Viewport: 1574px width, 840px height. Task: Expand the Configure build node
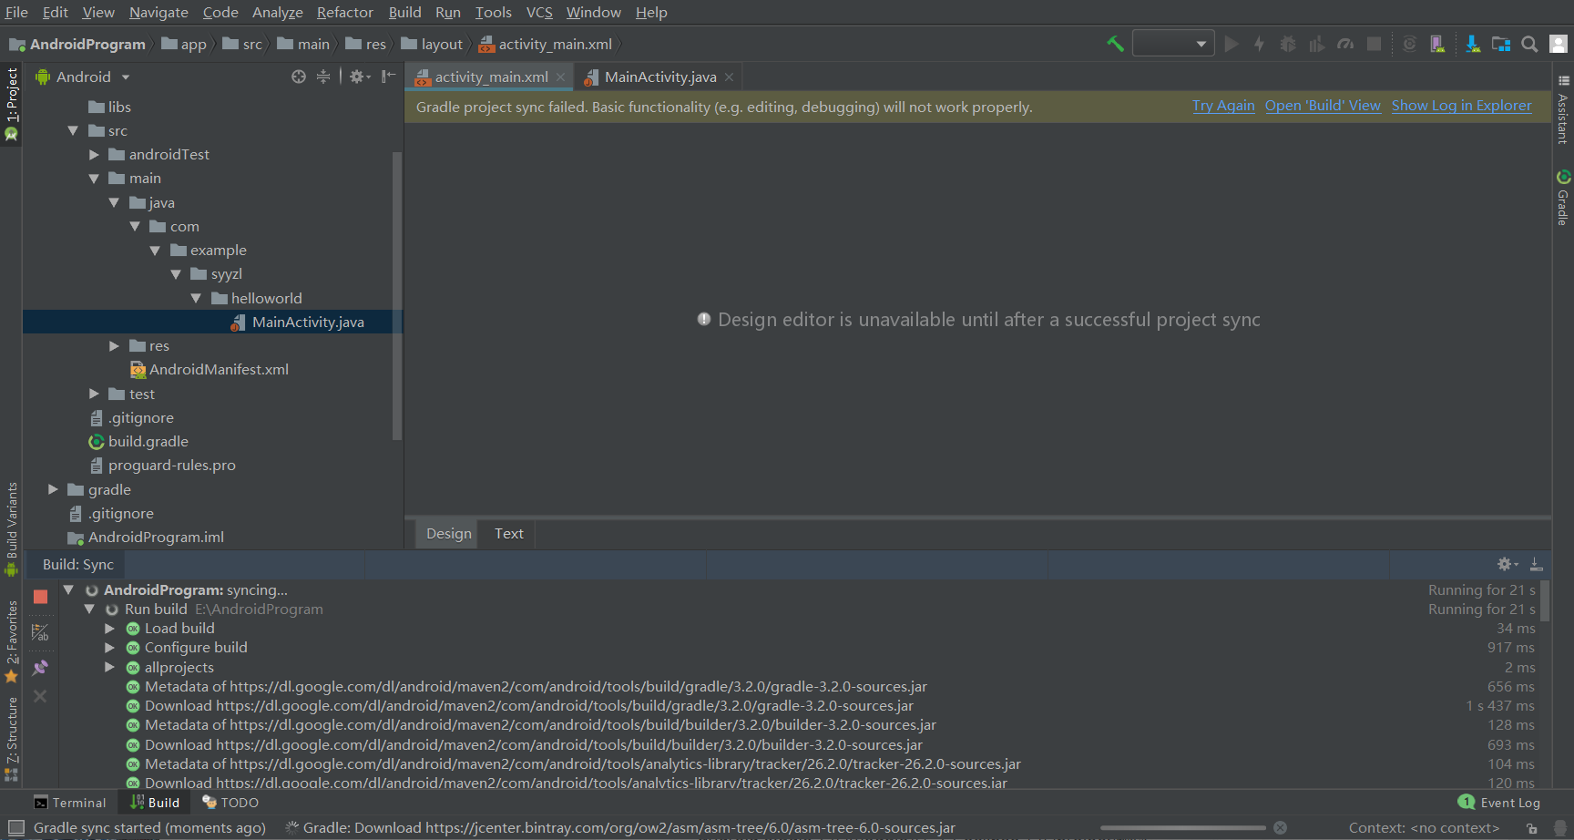click(109, 647)
